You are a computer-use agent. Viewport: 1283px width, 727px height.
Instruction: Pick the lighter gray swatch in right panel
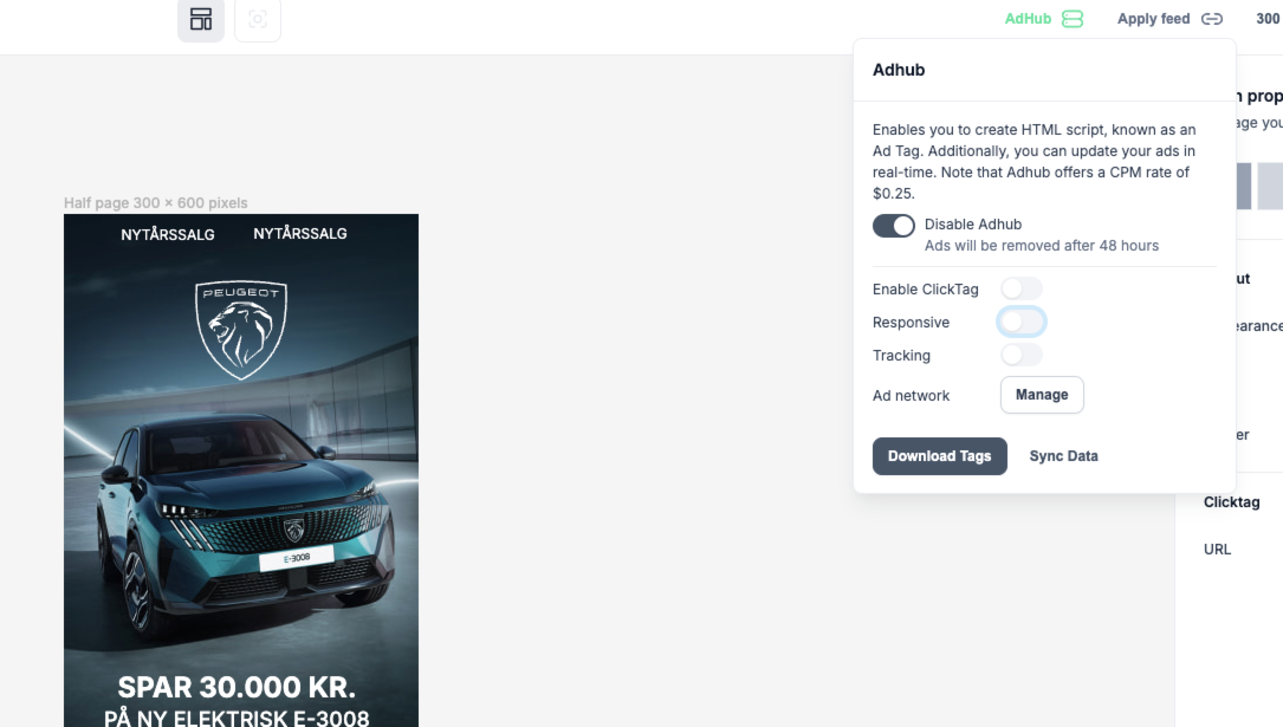tap(1270, 186)
